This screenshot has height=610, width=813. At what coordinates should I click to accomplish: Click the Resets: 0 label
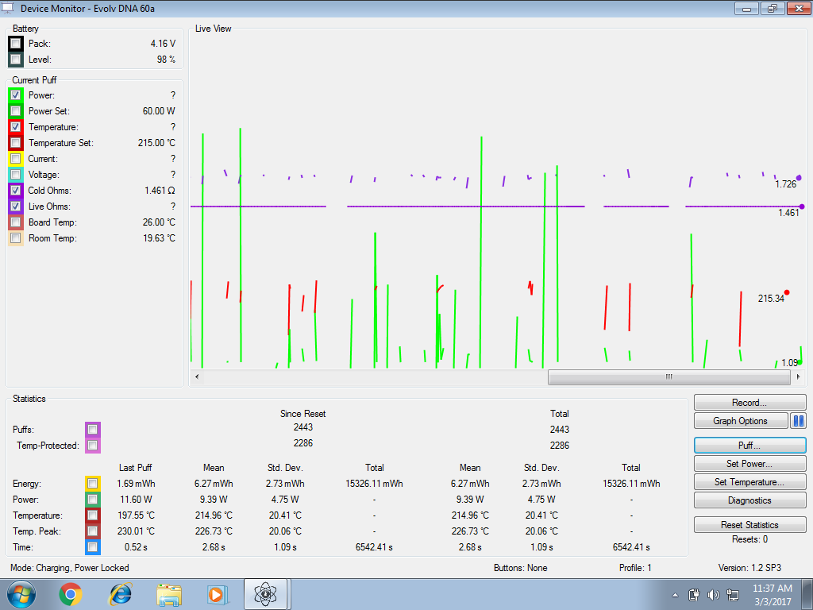click(x=749, y=539)
